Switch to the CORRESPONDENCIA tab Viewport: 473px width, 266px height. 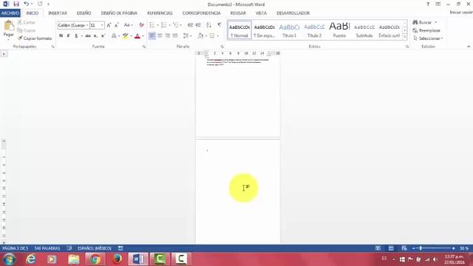click(202, 13)
